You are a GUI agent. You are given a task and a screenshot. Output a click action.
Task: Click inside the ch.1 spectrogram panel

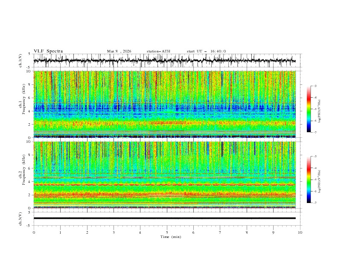pyautogui.click(x=165, y=104)
